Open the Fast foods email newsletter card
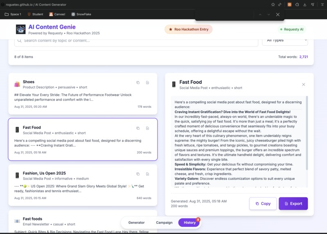Screen dimensions: 327x234 (x=83, y=221)
